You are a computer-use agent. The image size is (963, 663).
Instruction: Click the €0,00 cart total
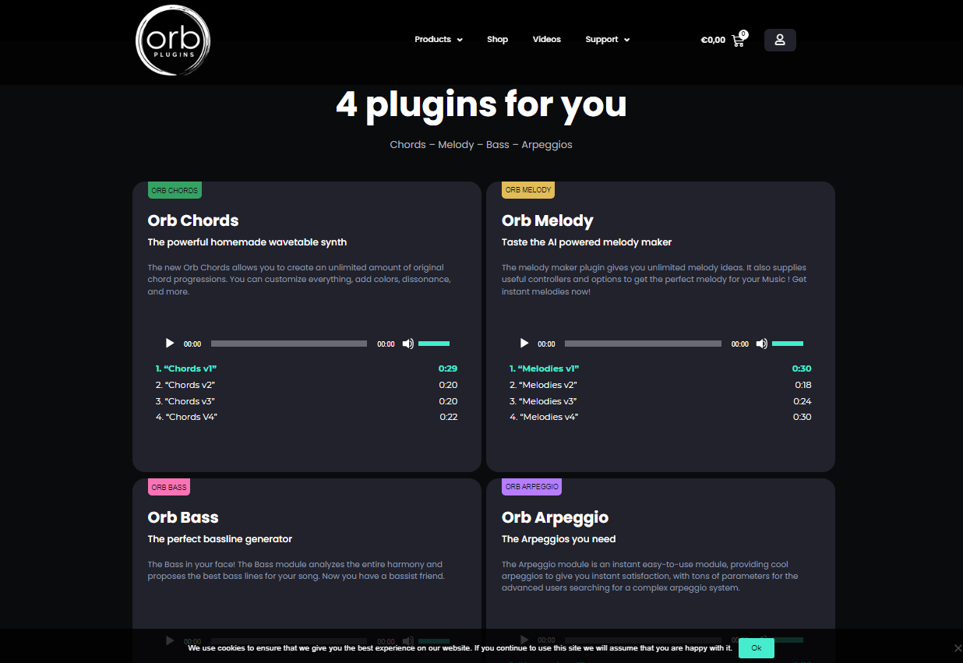point(713,41)
